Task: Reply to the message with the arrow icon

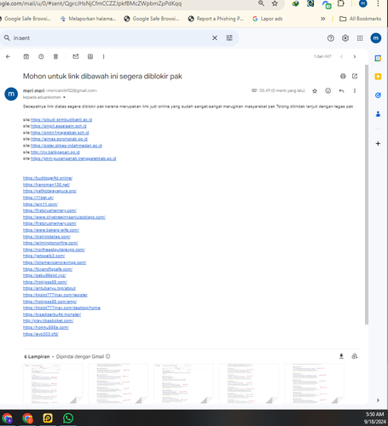Action: (342, 91)
